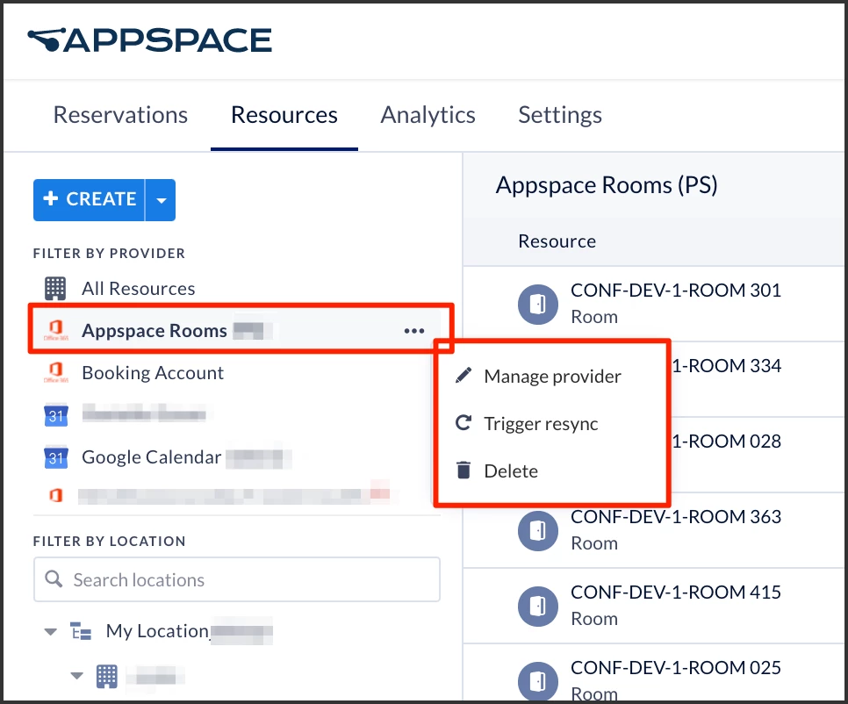Image resolution: width=848 pixels, height=704 pixels.
Task: Choose Delete from the context menu
Action: click(511, 471)
